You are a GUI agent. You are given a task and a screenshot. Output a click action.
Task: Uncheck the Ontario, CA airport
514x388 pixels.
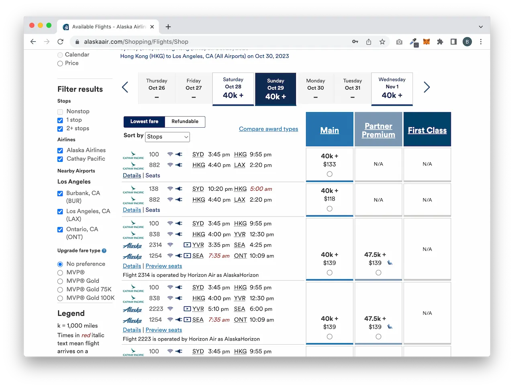click(60, 230)
